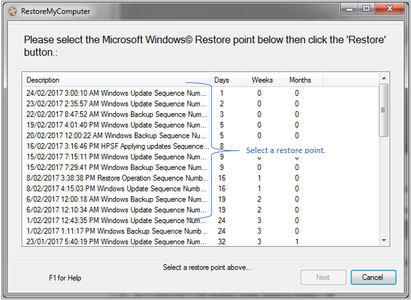The height and width of the screenshot is (300, 411).
Task: Click the scroll up arrow of list
Action: coord(384,78)
